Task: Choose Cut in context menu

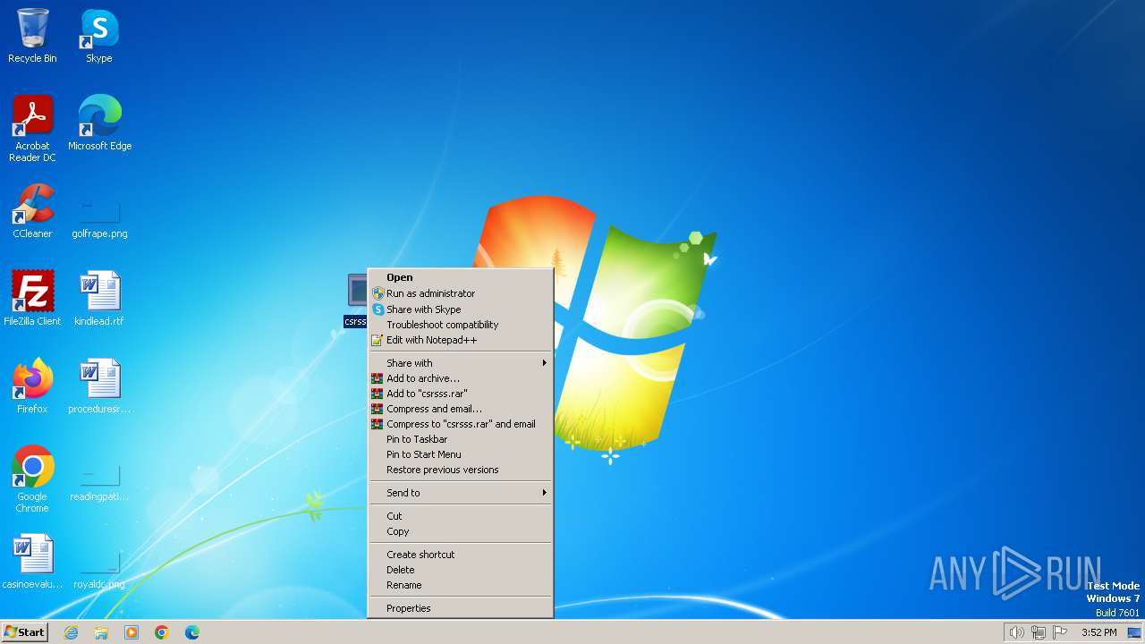Action: (x=460, y=516)
